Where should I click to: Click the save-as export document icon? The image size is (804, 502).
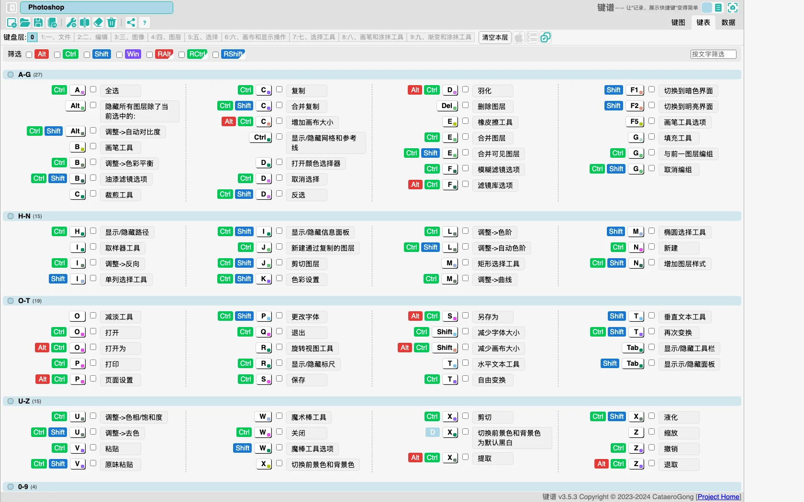[x=52, y=22]
